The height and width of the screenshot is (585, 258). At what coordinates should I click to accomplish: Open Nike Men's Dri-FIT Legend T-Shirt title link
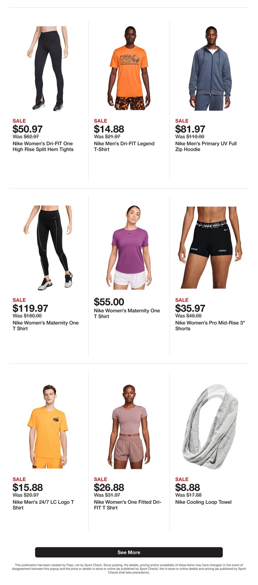click(x=124, y=147)
